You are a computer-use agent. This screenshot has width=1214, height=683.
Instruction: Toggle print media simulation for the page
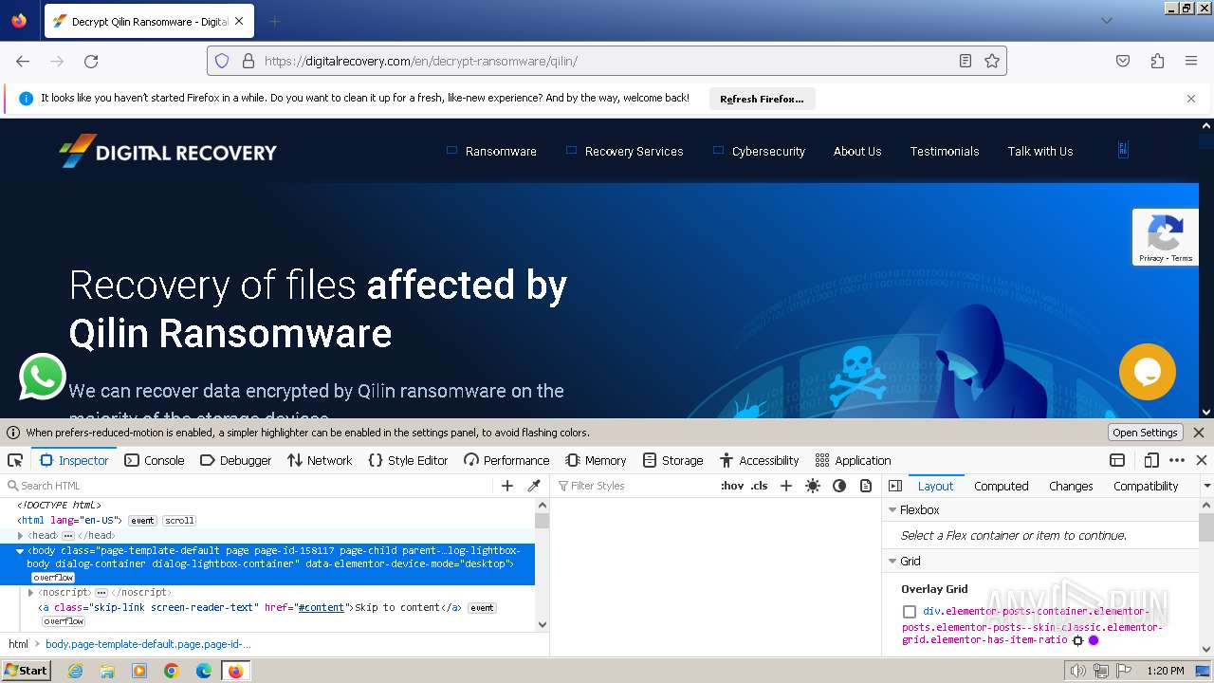coord(866,486)
